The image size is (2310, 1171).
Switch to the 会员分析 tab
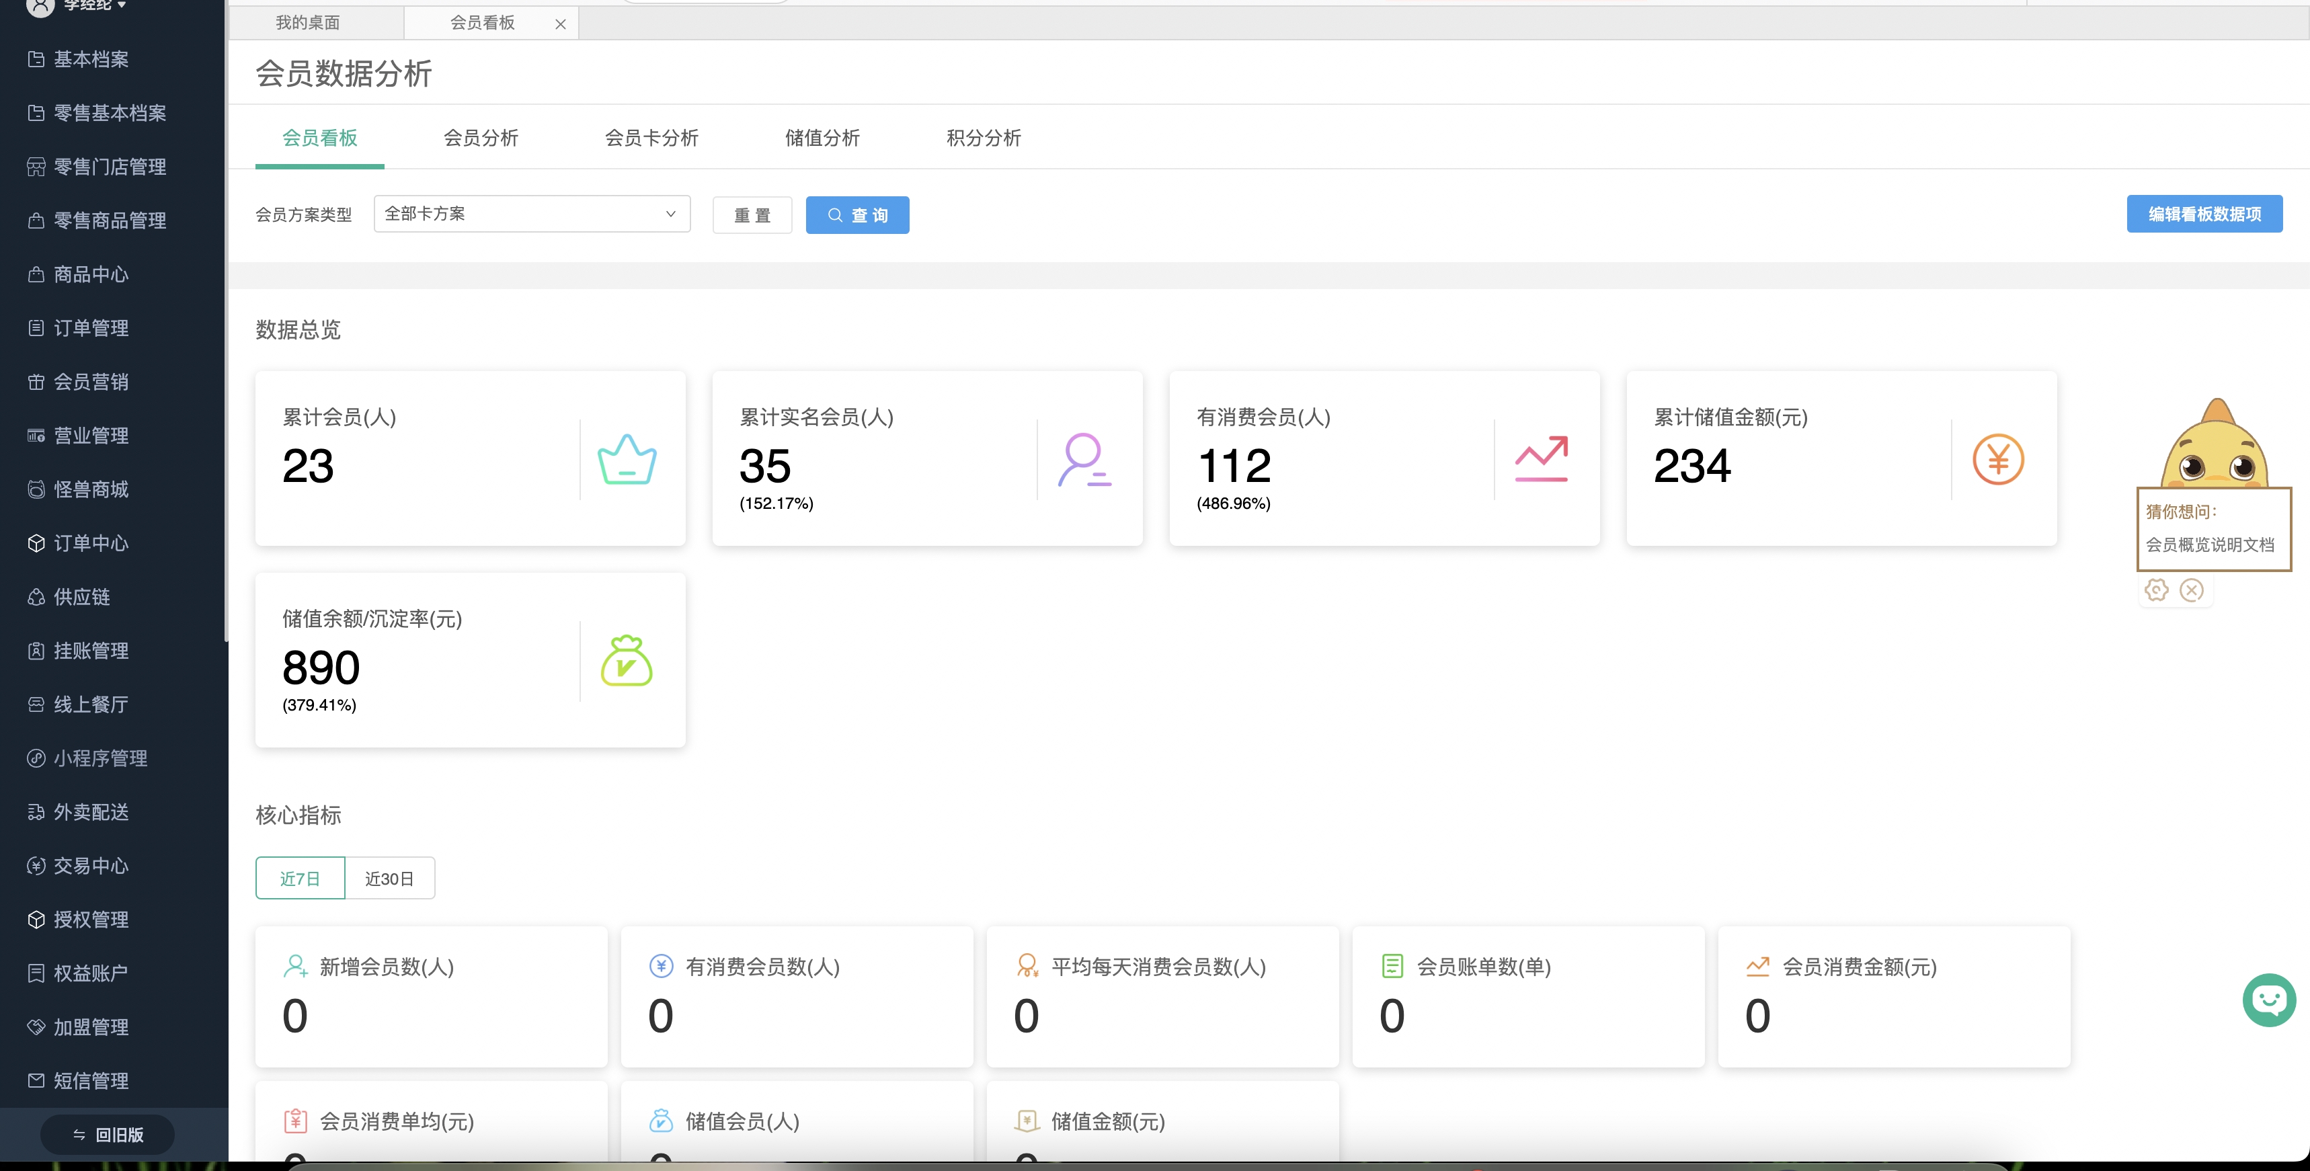tap(481, 138)
